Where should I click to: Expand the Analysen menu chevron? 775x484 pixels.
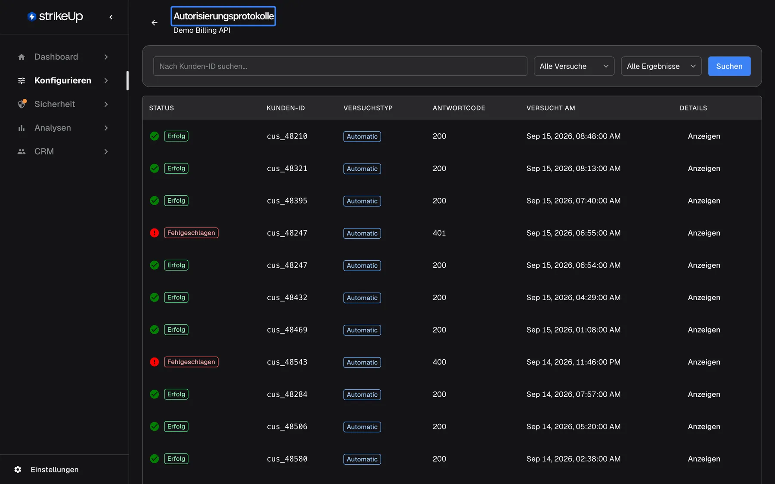[x=106, y=128]
